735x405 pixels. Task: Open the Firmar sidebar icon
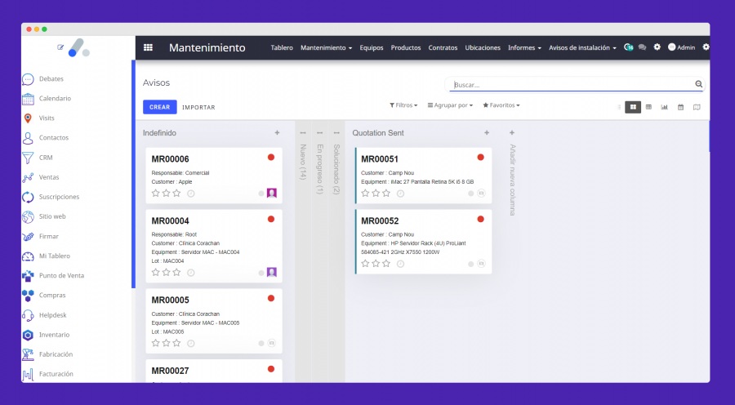[x=28, y=237]
